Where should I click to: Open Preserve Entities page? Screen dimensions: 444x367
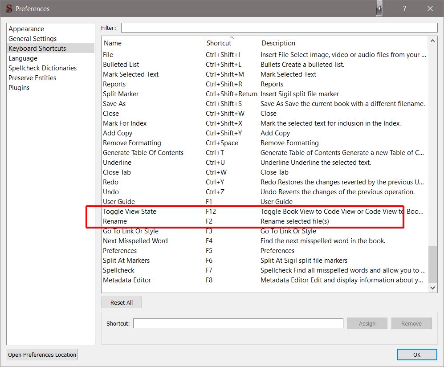tap(32, 78)
